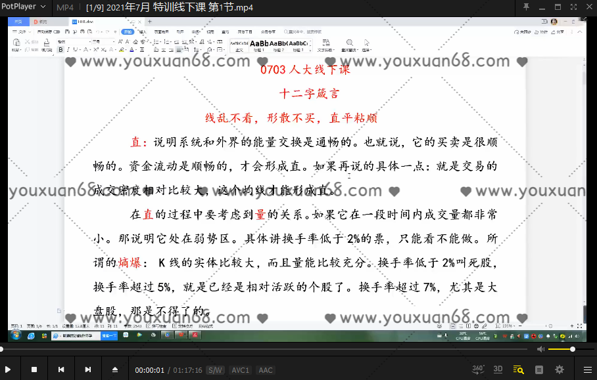This screenshot has width=597, height=380.
Task: Toggle underline formatting
Action: (x=74, y=49)
